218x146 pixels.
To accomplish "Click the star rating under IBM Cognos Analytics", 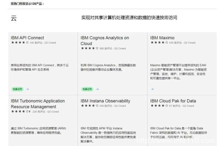I will pyautogui.click(x=89, y=48).
